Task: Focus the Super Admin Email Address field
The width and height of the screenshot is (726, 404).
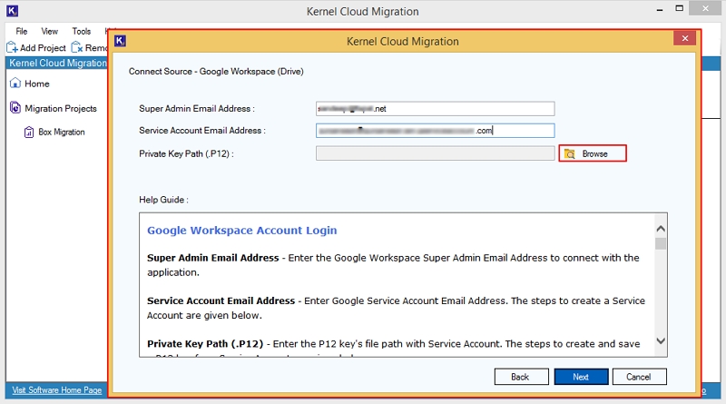Action: click(x=436, y=108)
